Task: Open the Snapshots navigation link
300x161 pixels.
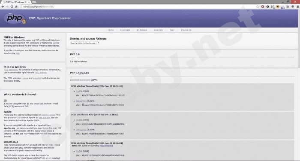Action: [158, 30]
